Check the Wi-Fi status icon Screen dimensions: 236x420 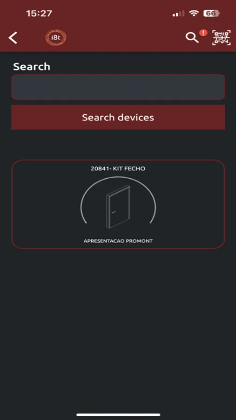pos(194,14)
